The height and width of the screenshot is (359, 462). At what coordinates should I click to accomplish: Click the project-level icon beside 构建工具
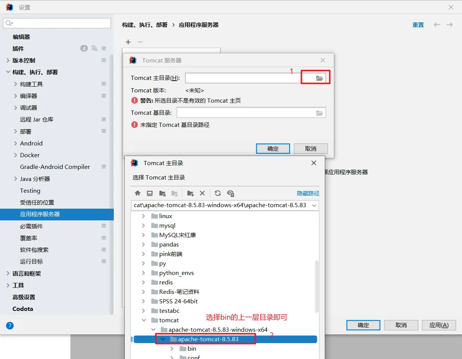click(104, 84)
